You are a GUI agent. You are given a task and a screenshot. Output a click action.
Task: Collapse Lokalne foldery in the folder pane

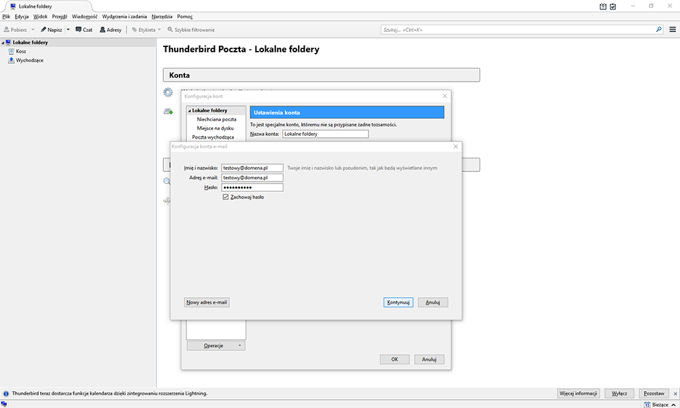[x=3, y=43]
